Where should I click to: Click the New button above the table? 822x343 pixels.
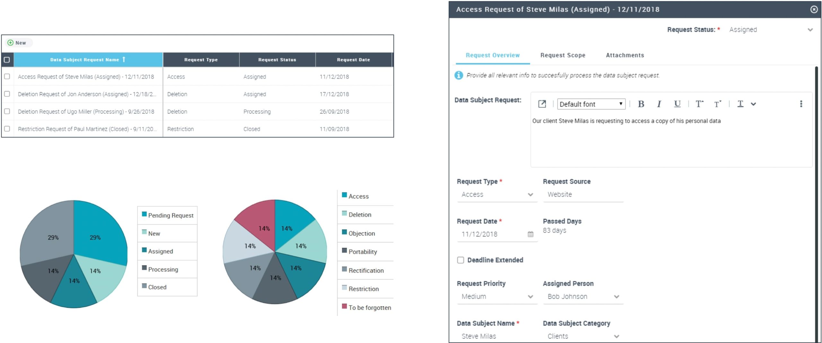coord(17,43)
